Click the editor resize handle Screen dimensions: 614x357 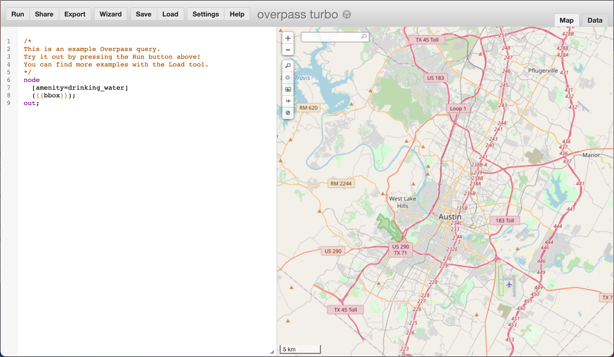(272, 352)
